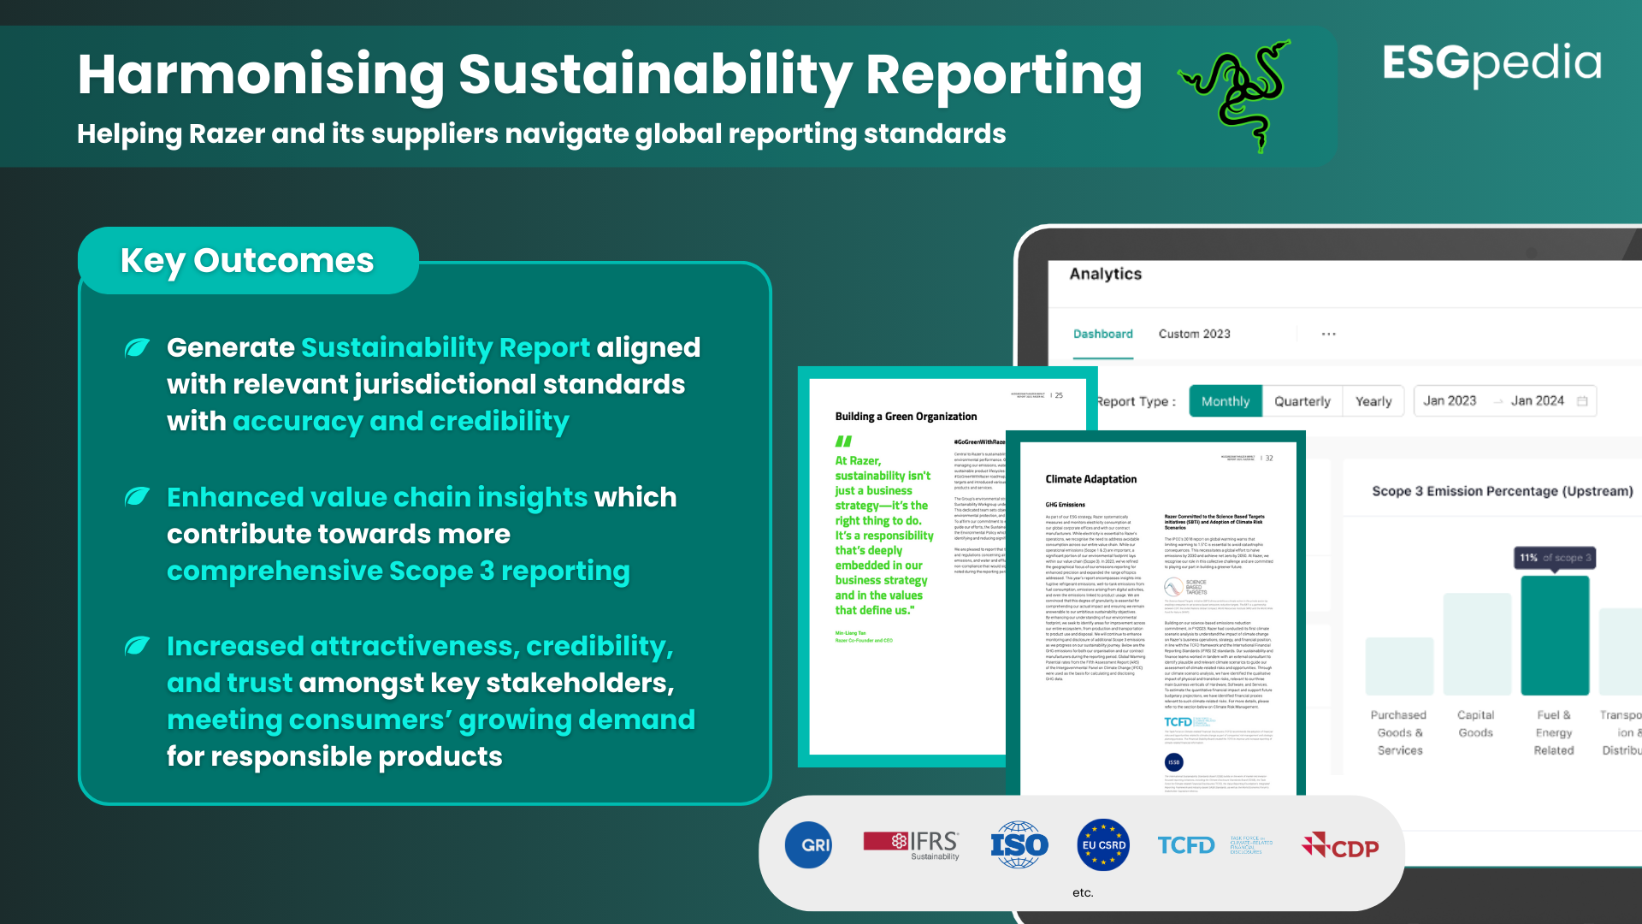Click the 'Purchased Goods & Services' axis label
The image size is (1642, 924).
pyautogui.click(x=1399, y=732)
